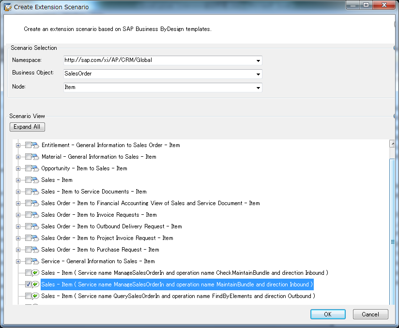Click service icon of FindByElements Outbound row
This screenshot has height=328, width=399.
[x=35, y=296]
